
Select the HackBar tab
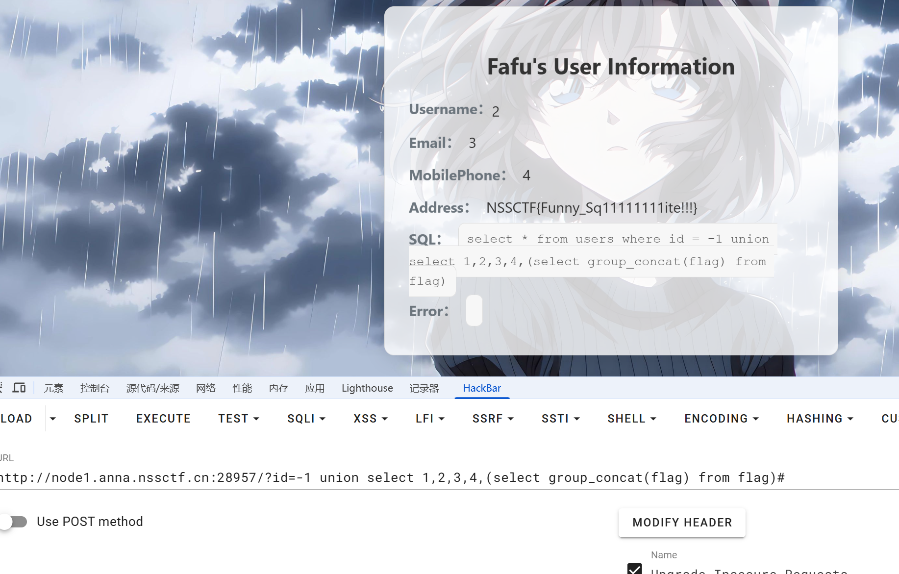click(x=482, y=388)
